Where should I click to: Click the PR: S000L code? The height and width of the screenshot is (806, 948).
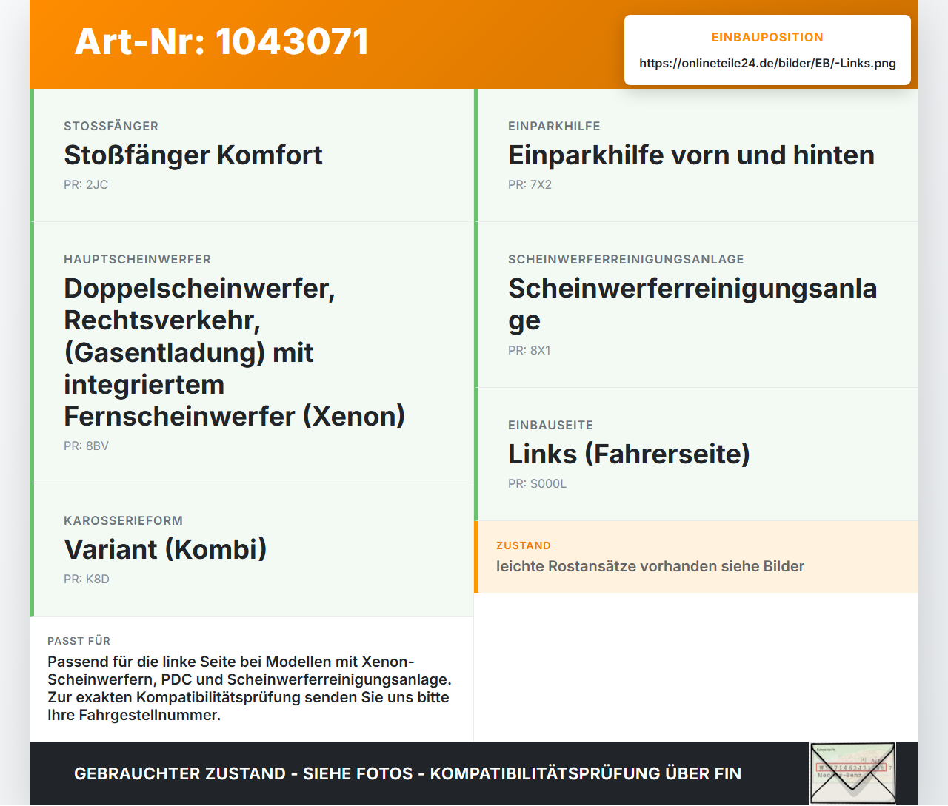(x=537, y=483)
